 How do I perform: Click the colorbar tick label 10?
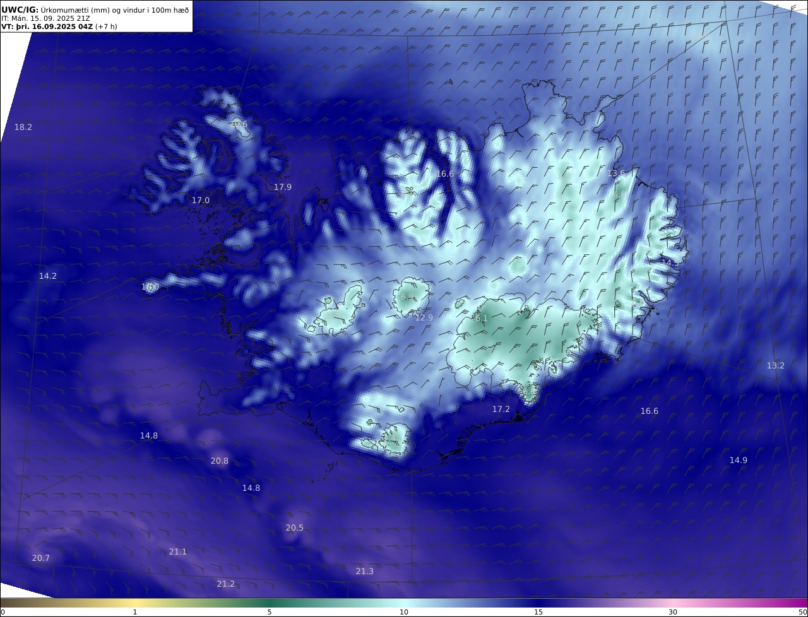click(x=404, y=612)
